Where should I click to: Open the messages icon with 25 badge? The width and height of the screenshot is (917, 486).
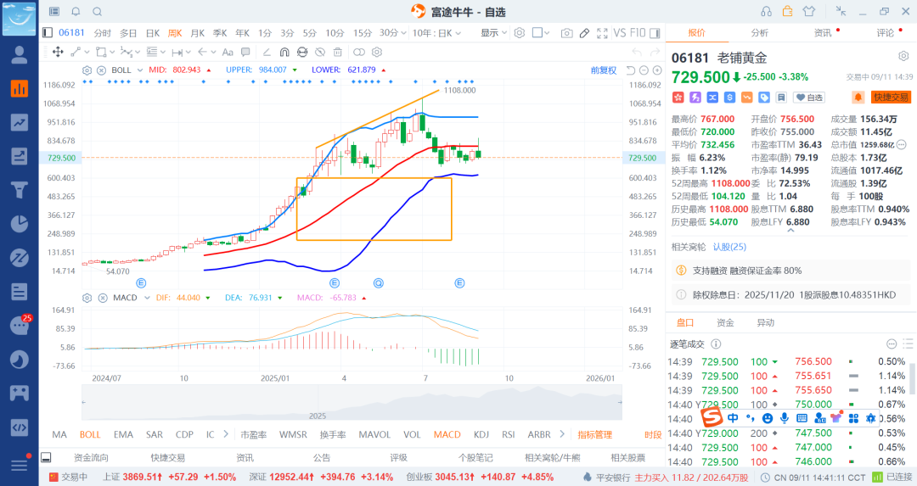[20, 326]
